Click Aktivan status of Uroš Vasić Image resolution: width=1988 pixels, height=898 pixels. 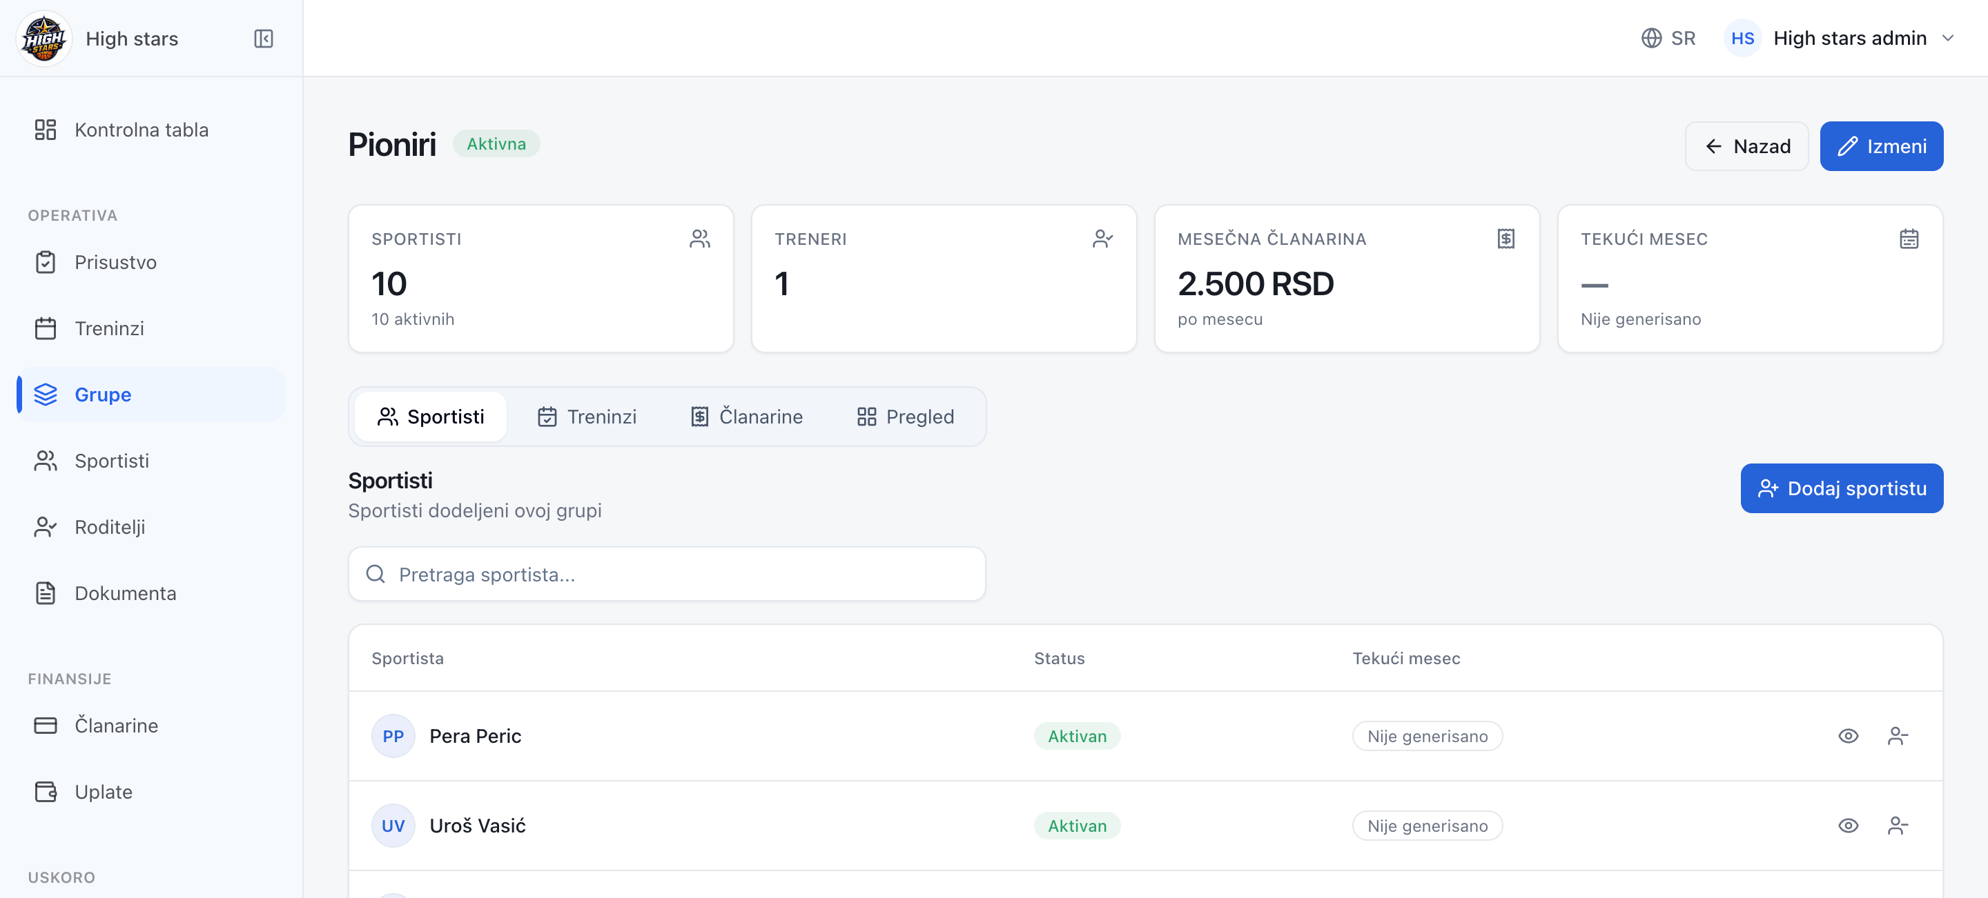point(1077,826)
